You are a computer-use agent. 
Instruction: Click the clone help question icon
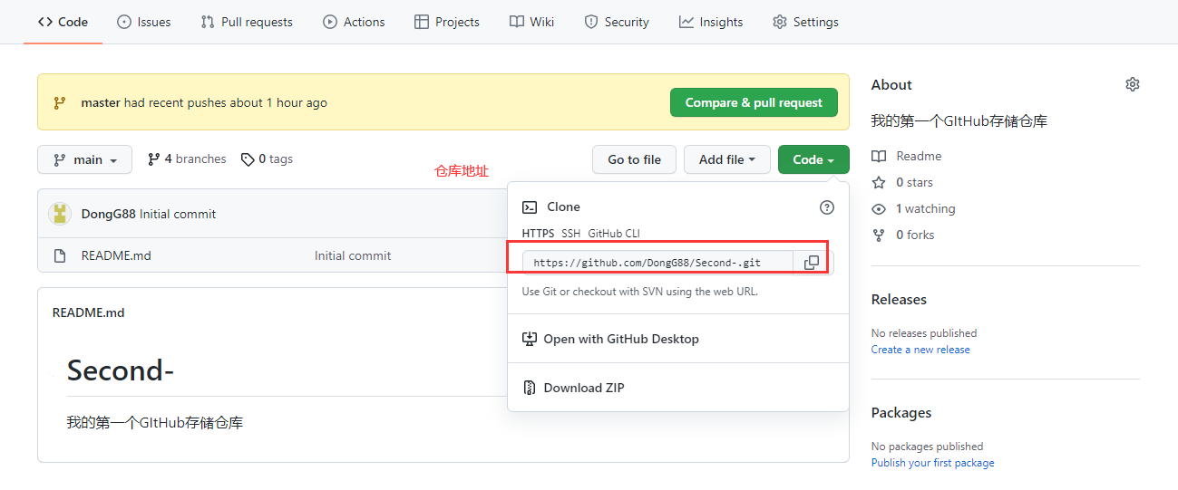[x=827, y=207]
